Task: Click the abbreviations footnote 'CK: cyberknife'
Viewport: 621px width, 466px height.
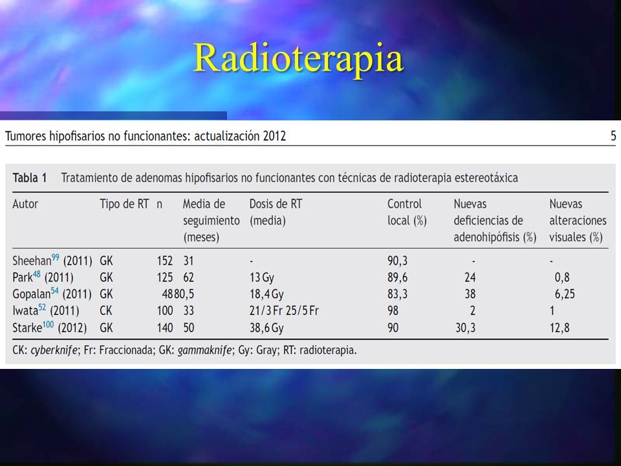Action: 184,351
